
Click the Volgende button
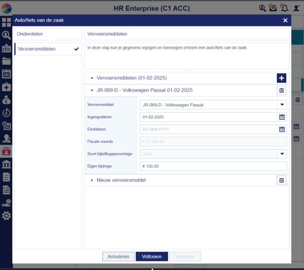click(x=185, y=256)
